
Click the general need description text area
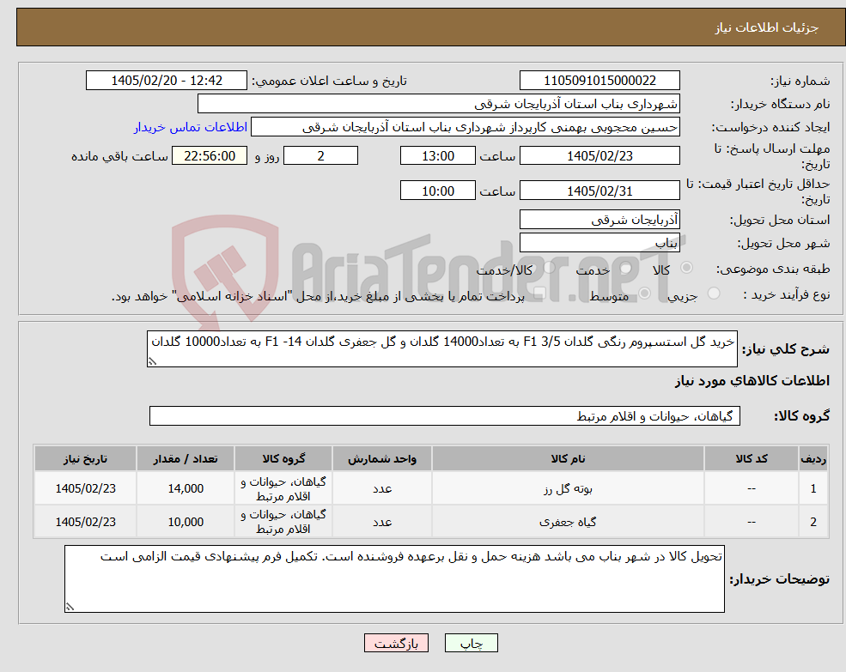click(441, 349)
